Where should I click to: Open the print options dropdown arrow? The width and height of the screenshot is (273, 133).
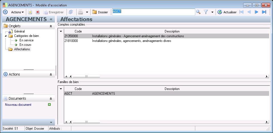pos(87,12)
